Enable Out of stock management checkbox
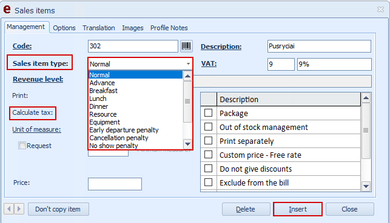 pyautogui.click(x=208, y=127)
